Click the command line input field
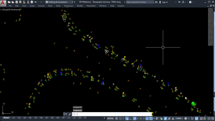 pos(112,114)
